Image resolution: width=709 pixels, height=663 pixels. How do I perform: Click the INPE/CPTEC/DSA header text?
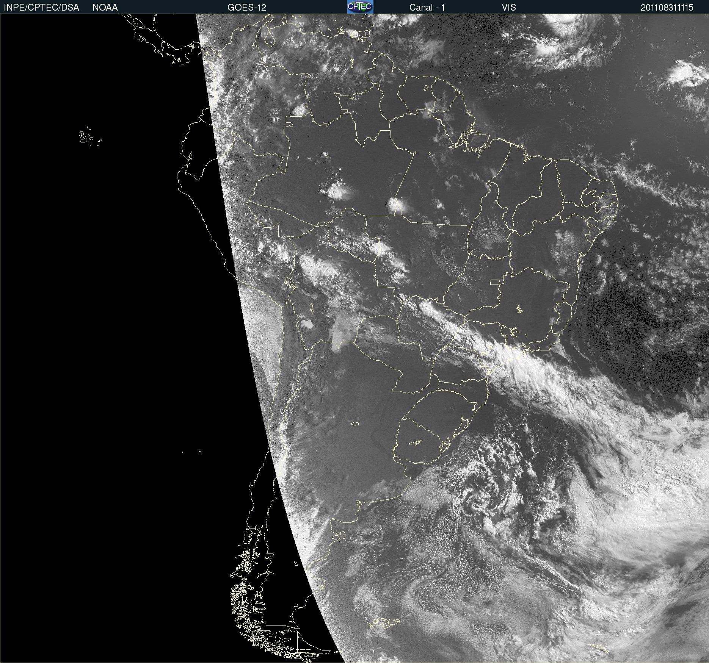[41, 8]
